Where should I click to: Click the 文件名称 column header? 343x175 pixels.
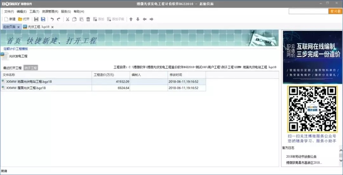(46, 75)
